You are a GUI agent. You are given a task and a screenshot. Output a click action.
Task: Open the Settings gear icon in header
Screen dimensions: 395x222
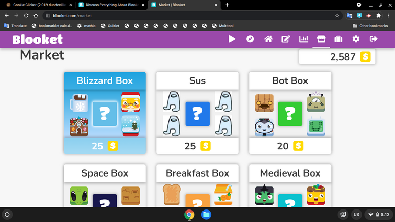pyautogui.click(x=356, y=39)
